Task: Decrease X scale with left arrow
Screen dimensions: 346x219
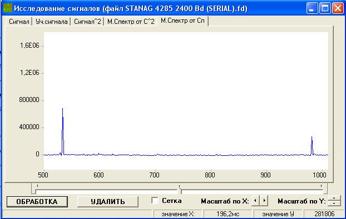Action: tap(255, 201)
